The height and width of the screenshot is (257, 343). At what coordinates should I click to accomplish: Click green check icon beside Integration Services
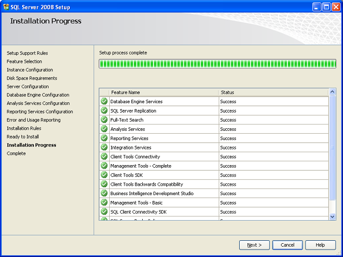104,147
